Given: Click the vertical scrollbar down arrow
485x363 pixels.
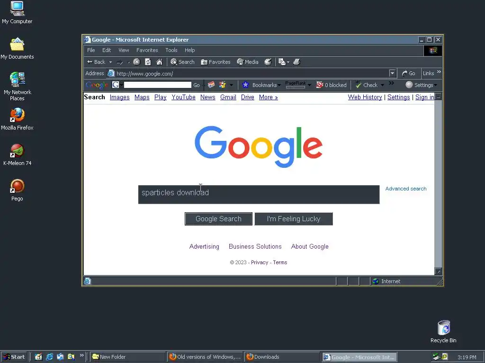Looking at the screenshot, I should pos(438,271).
